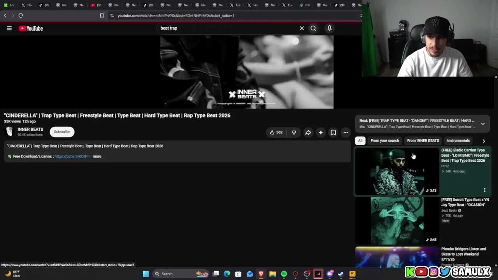498x280 pixels.
Task: Open Spotify from the taskbar
Action: click(x=284, y=274)
